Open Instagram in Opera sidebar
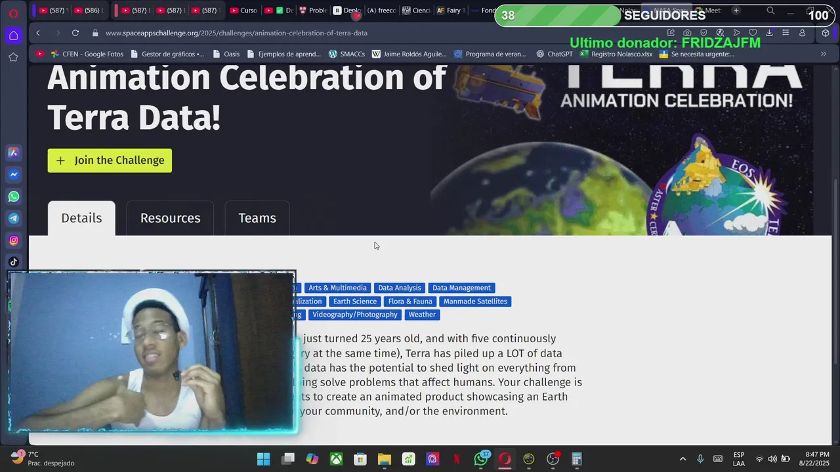The width and height of the screenshot is (840, 472). click(13, 241)
